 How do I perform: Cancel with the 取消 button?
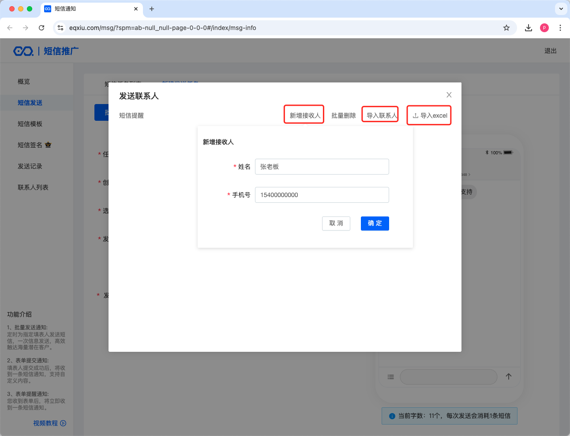click(x=336, y=224)
